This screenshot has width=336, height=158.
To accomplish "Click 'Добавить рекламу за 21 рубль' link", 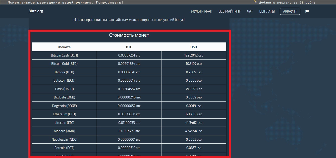I will [x=287, y=3].
